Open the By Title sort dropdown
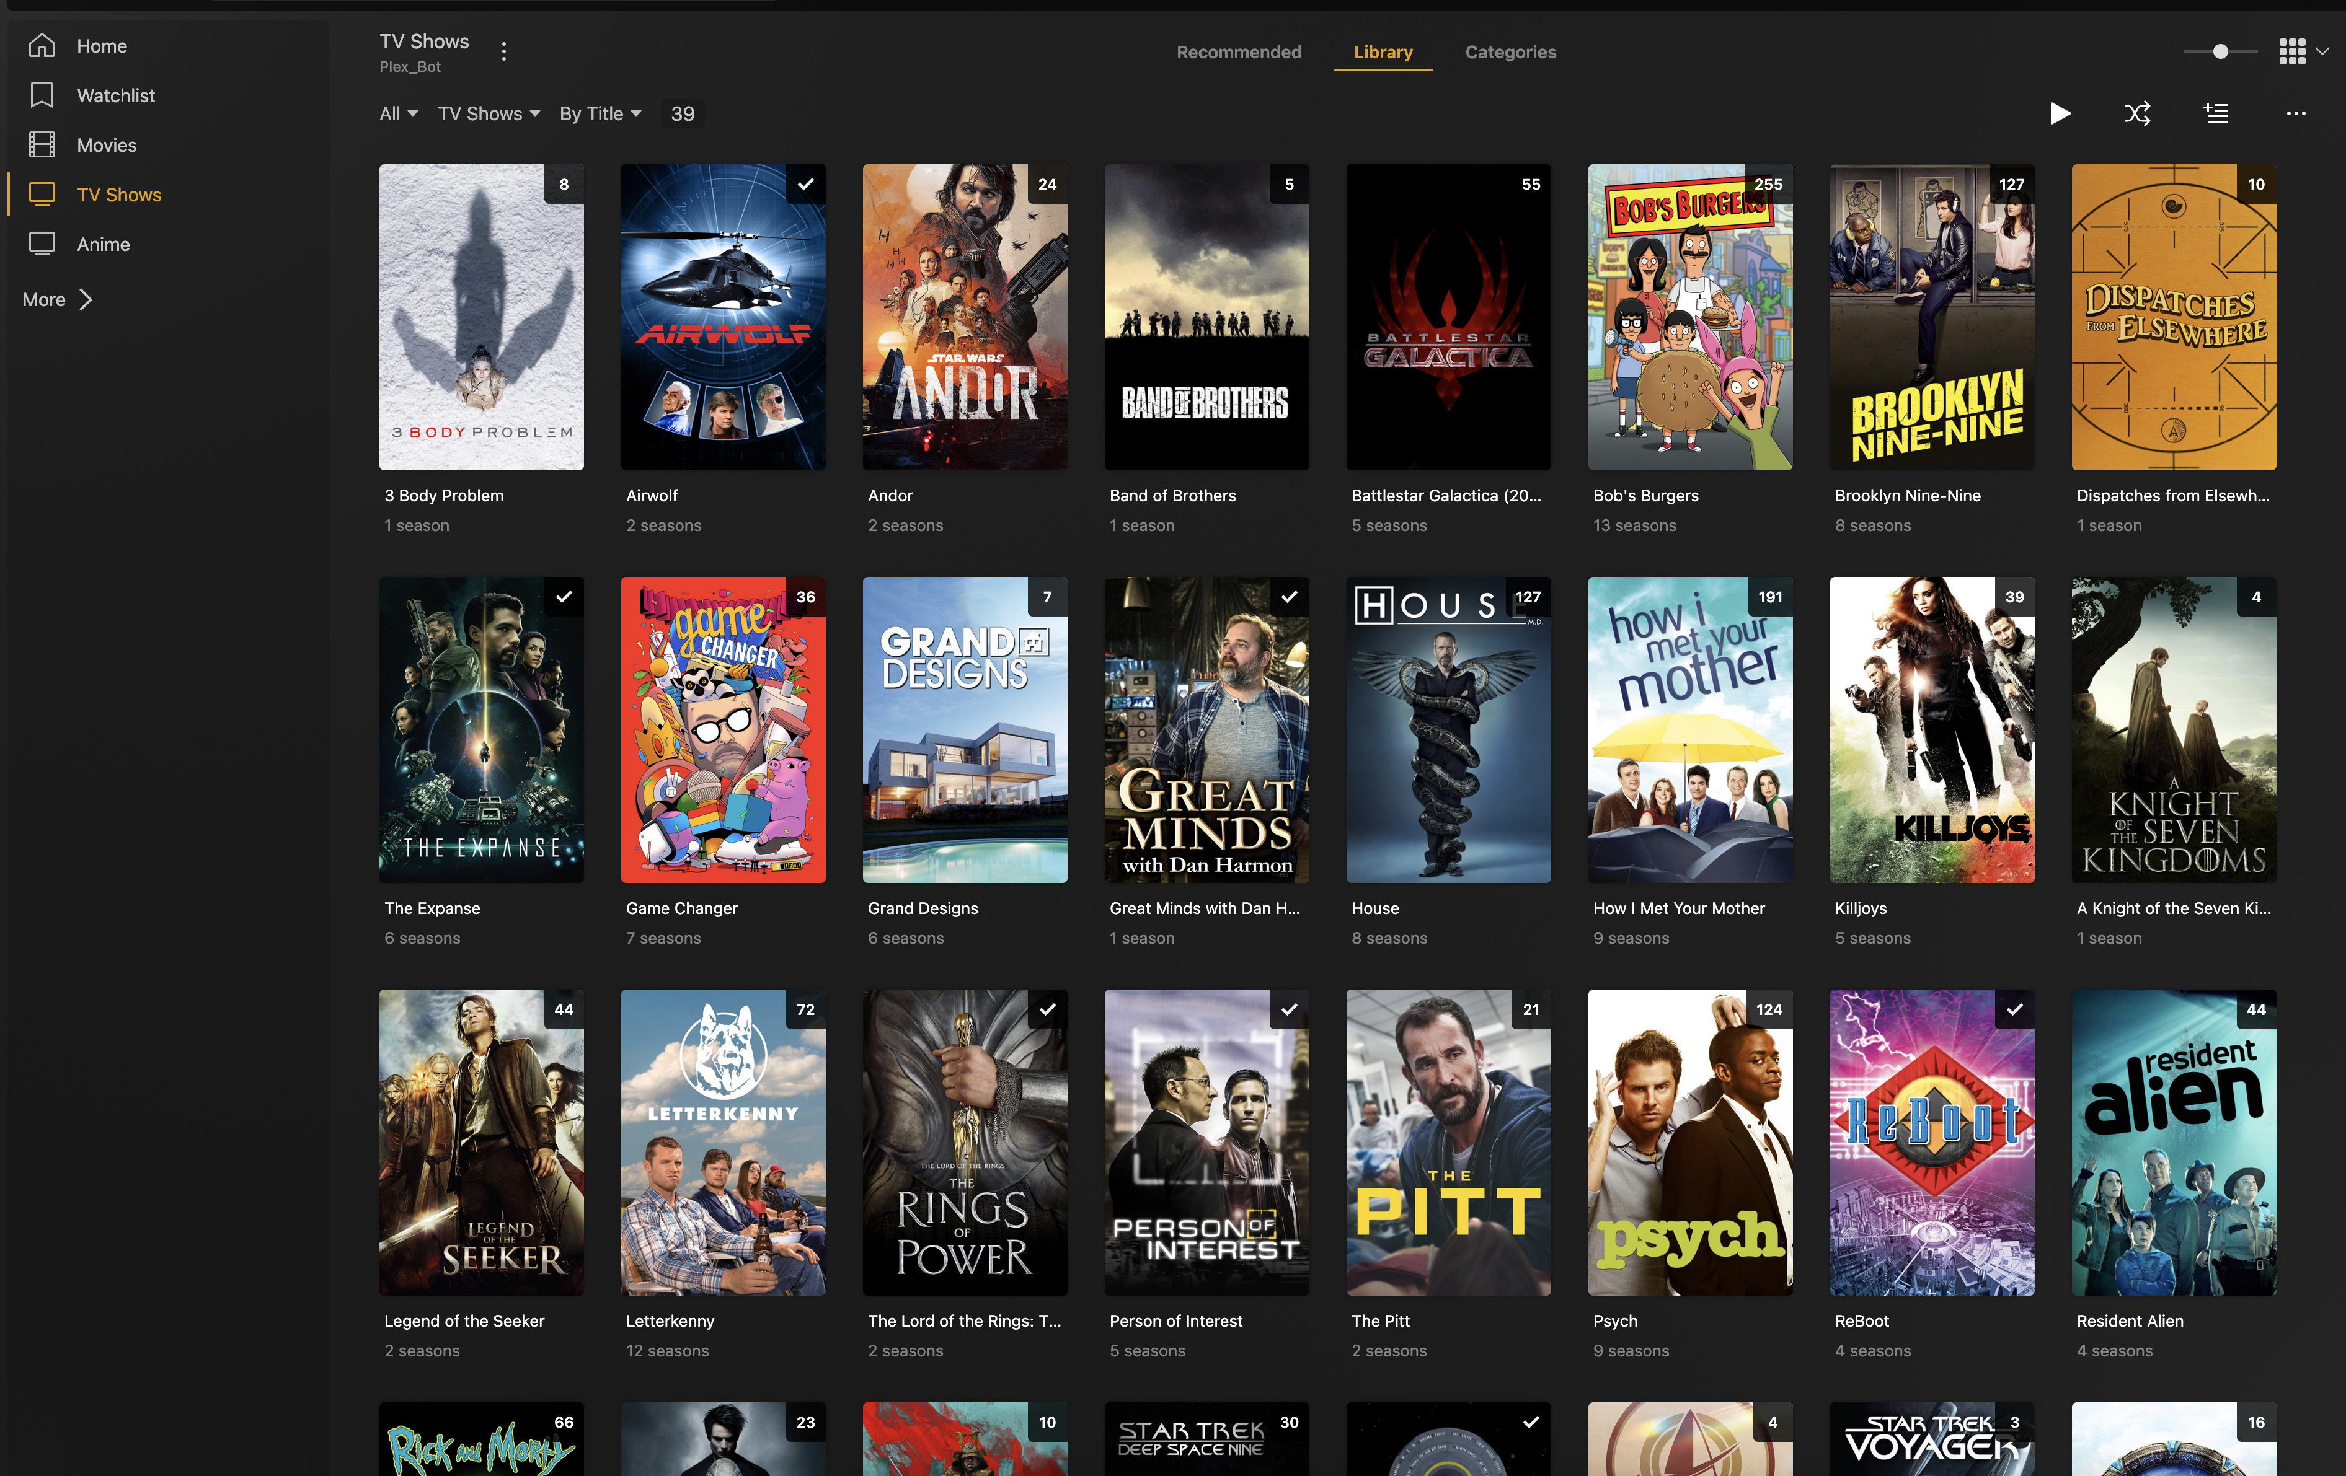 coord(600,114)
